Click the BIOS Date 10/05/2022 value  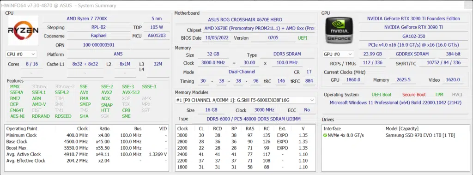click(218, 38)
